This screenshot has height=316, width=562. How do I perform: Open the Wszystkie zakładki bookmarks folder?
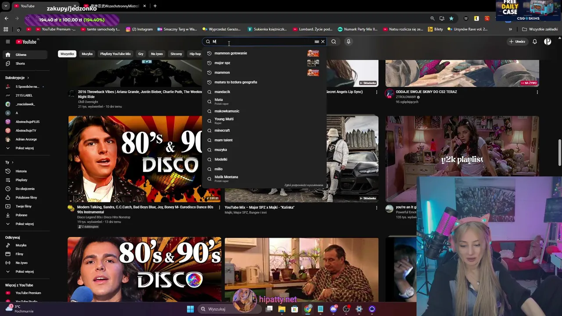(540, 29)
